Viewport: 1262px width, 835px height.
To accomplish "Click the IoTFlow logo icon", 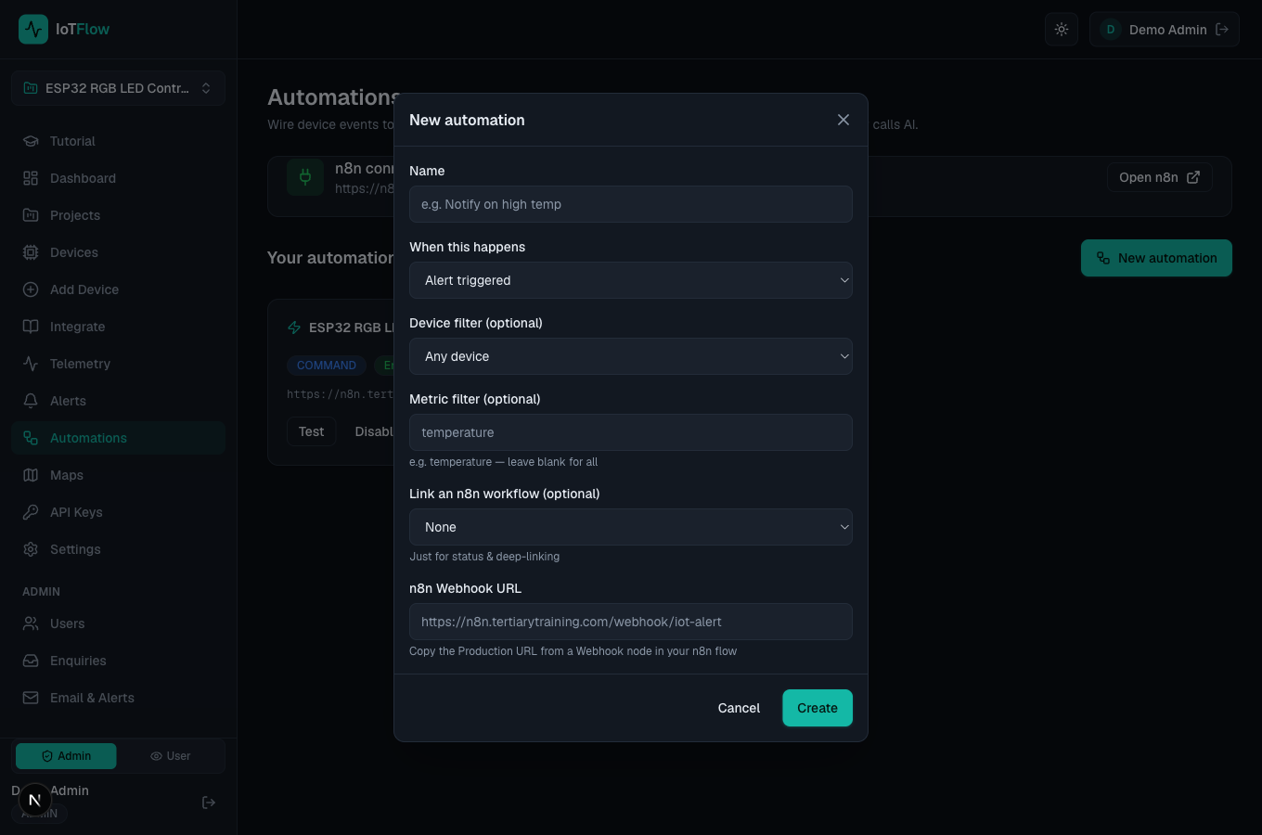I will pos(33,29).
